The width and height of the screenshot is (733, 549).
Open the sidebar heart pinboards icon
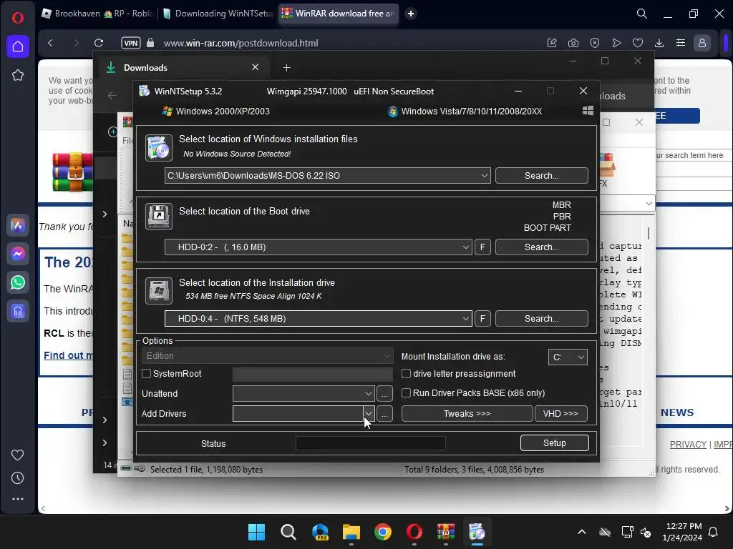click(18, 455)
